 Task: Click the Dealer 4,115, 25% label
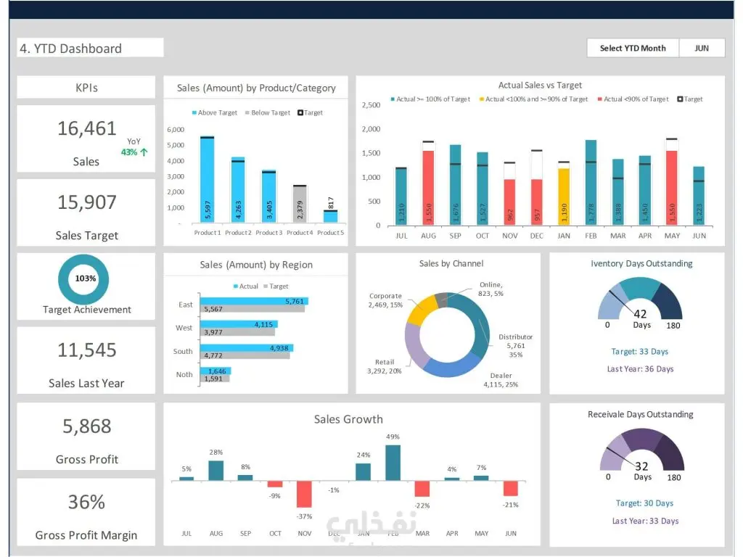coord(501,380)
